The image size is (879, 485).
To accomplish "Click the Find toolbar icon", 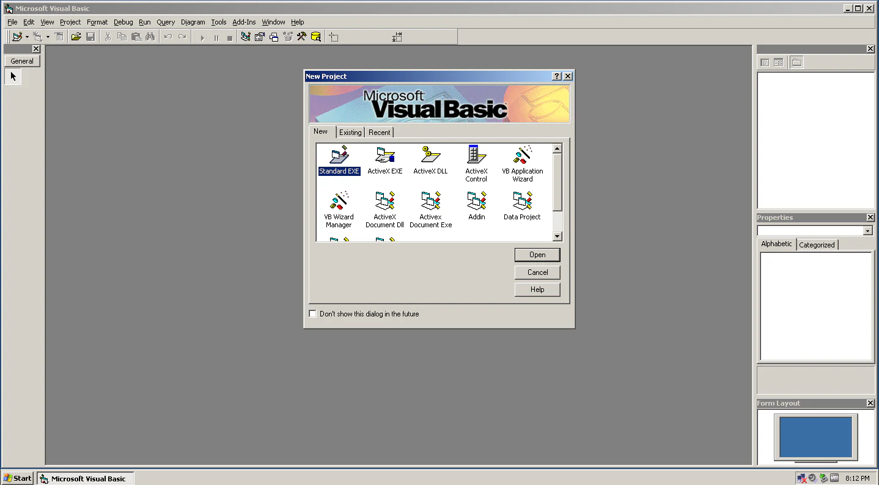I will click(x=150, y=36).
